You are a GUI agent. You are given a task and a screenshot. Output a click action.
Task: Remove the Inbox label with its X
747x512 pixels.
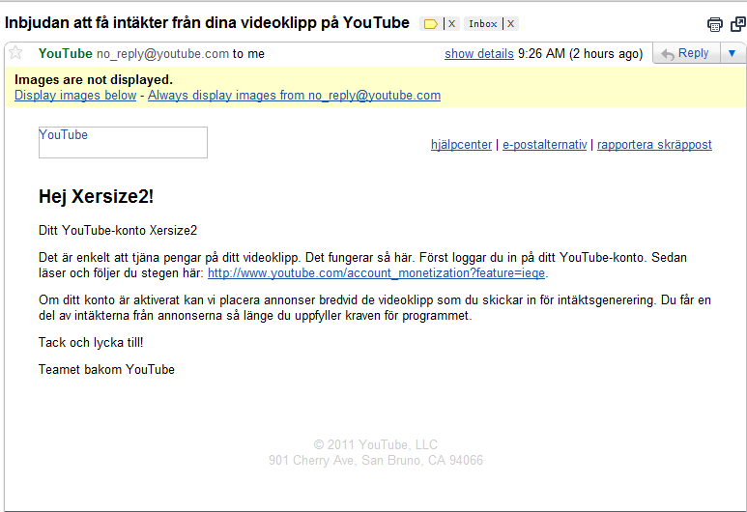(510, 24)
